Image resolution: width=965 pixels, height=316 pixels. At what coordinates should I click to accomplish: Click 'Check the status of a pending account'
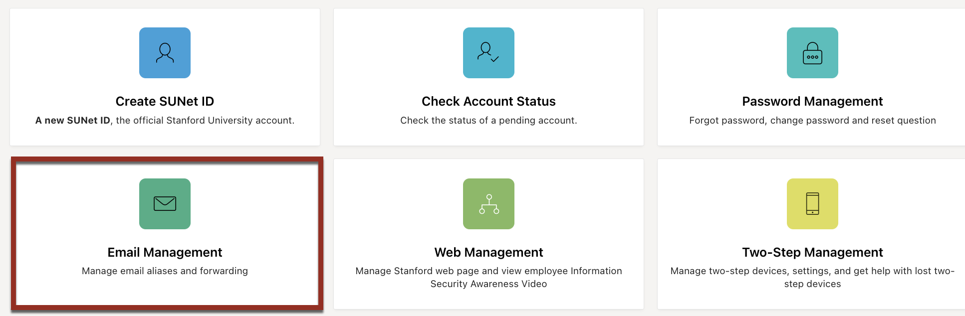(488, 120)
